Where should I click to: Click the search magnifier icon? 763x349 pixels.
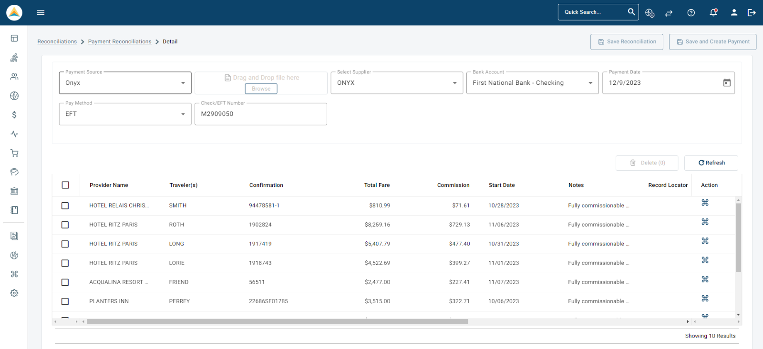(x=631, y=12)
